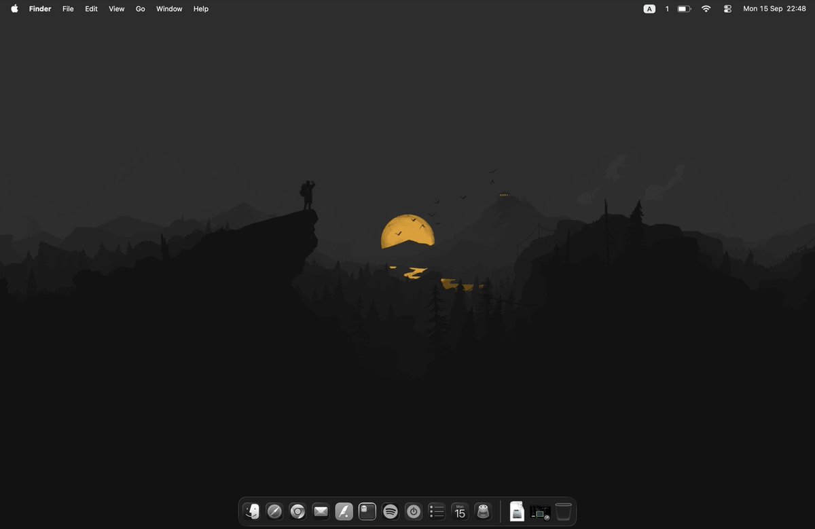Image resolution: width=815 pixels, height=529 pixels.
Task: Open the power symbol app in Dock
Action: click(x=414, y=511)
